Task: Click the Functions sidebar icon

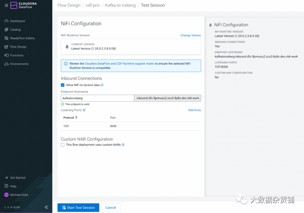Action: tap(6, 56)
